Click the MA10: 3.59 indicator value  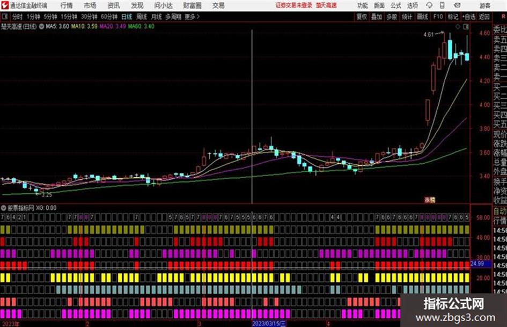(x=84, y=26)
